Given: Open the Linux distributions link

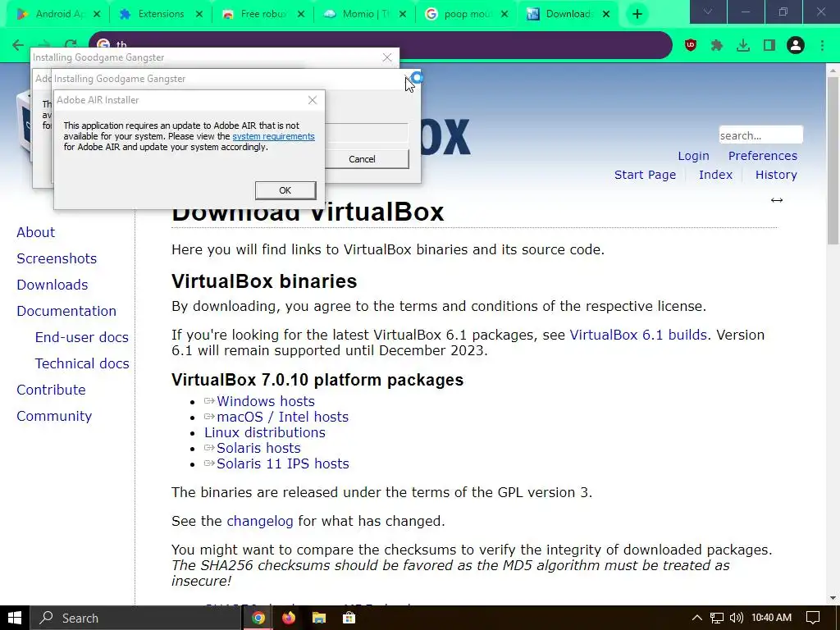Looking at the screenshot, I should point(265,432).
